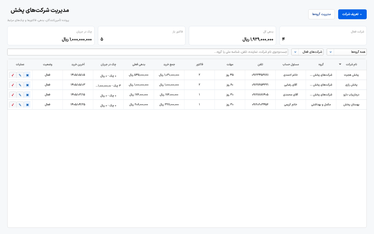Click phone number ۰۹۱۲۳۴۵۶۷۸۱
The image size is (374, 234).
click(x=260, y=75)
